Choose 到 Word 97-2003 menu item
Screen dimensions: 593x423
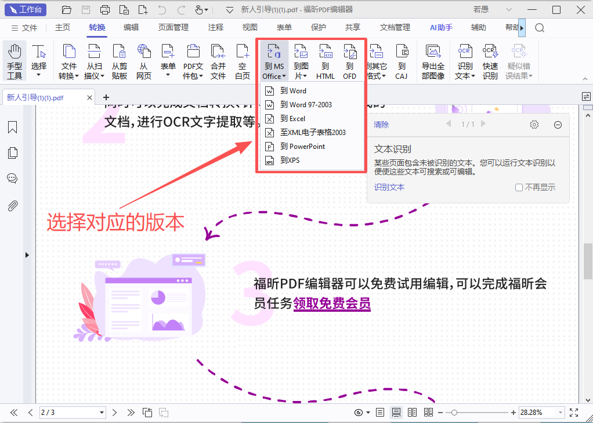click(312, 105)
